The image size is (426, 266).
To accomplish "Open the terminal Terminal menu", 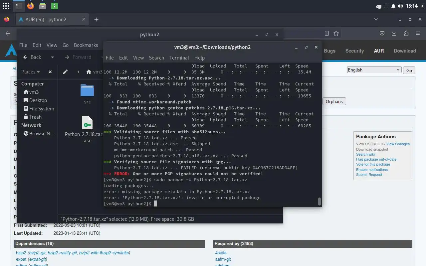I will [179, 58].
